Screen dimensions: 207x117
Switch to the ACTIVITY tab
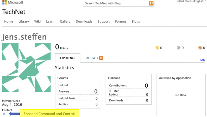pyautogui.click(x=92, y=58)
